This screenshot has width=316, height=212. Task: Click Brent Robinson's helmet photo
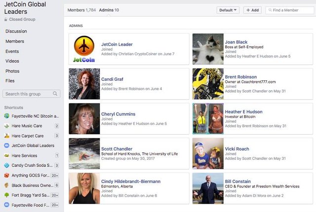coord(208,84)
